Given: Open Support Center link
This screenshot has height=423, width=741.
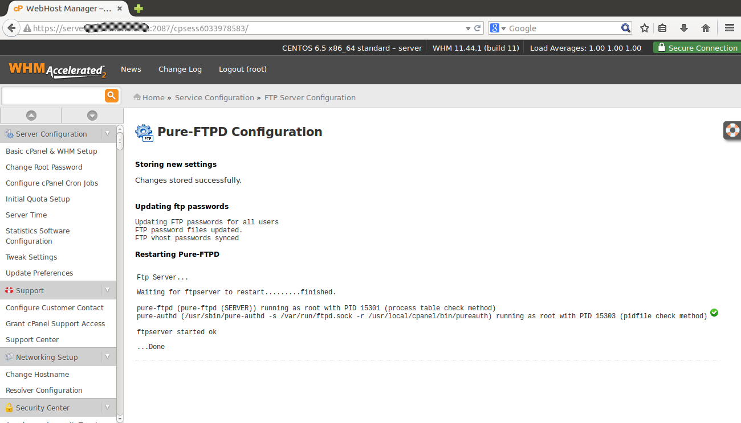Looking at the screenshot, I should click(32, 339).
